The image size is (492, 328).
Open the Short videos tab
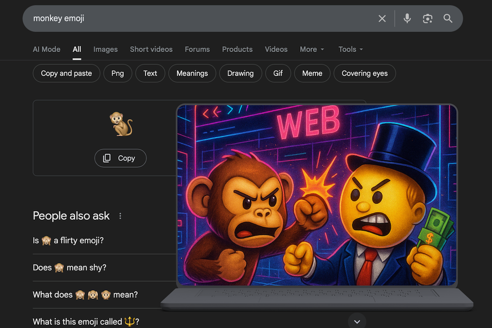(x=151, y=49)
